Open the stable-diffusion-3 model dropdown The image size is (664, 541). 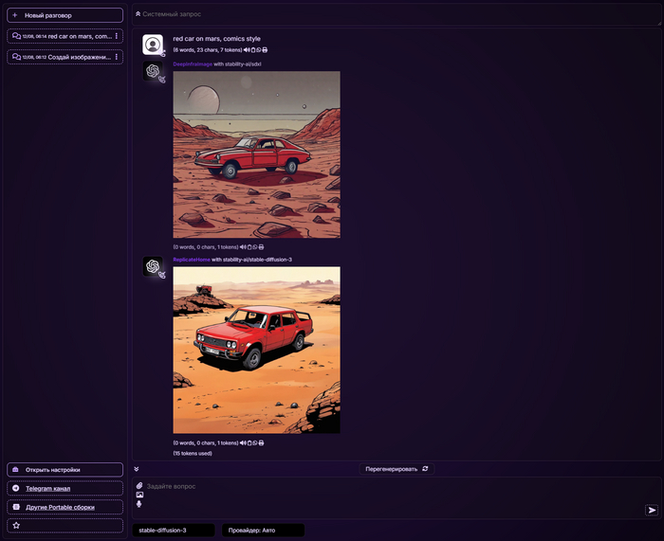(x=170, y=531)
